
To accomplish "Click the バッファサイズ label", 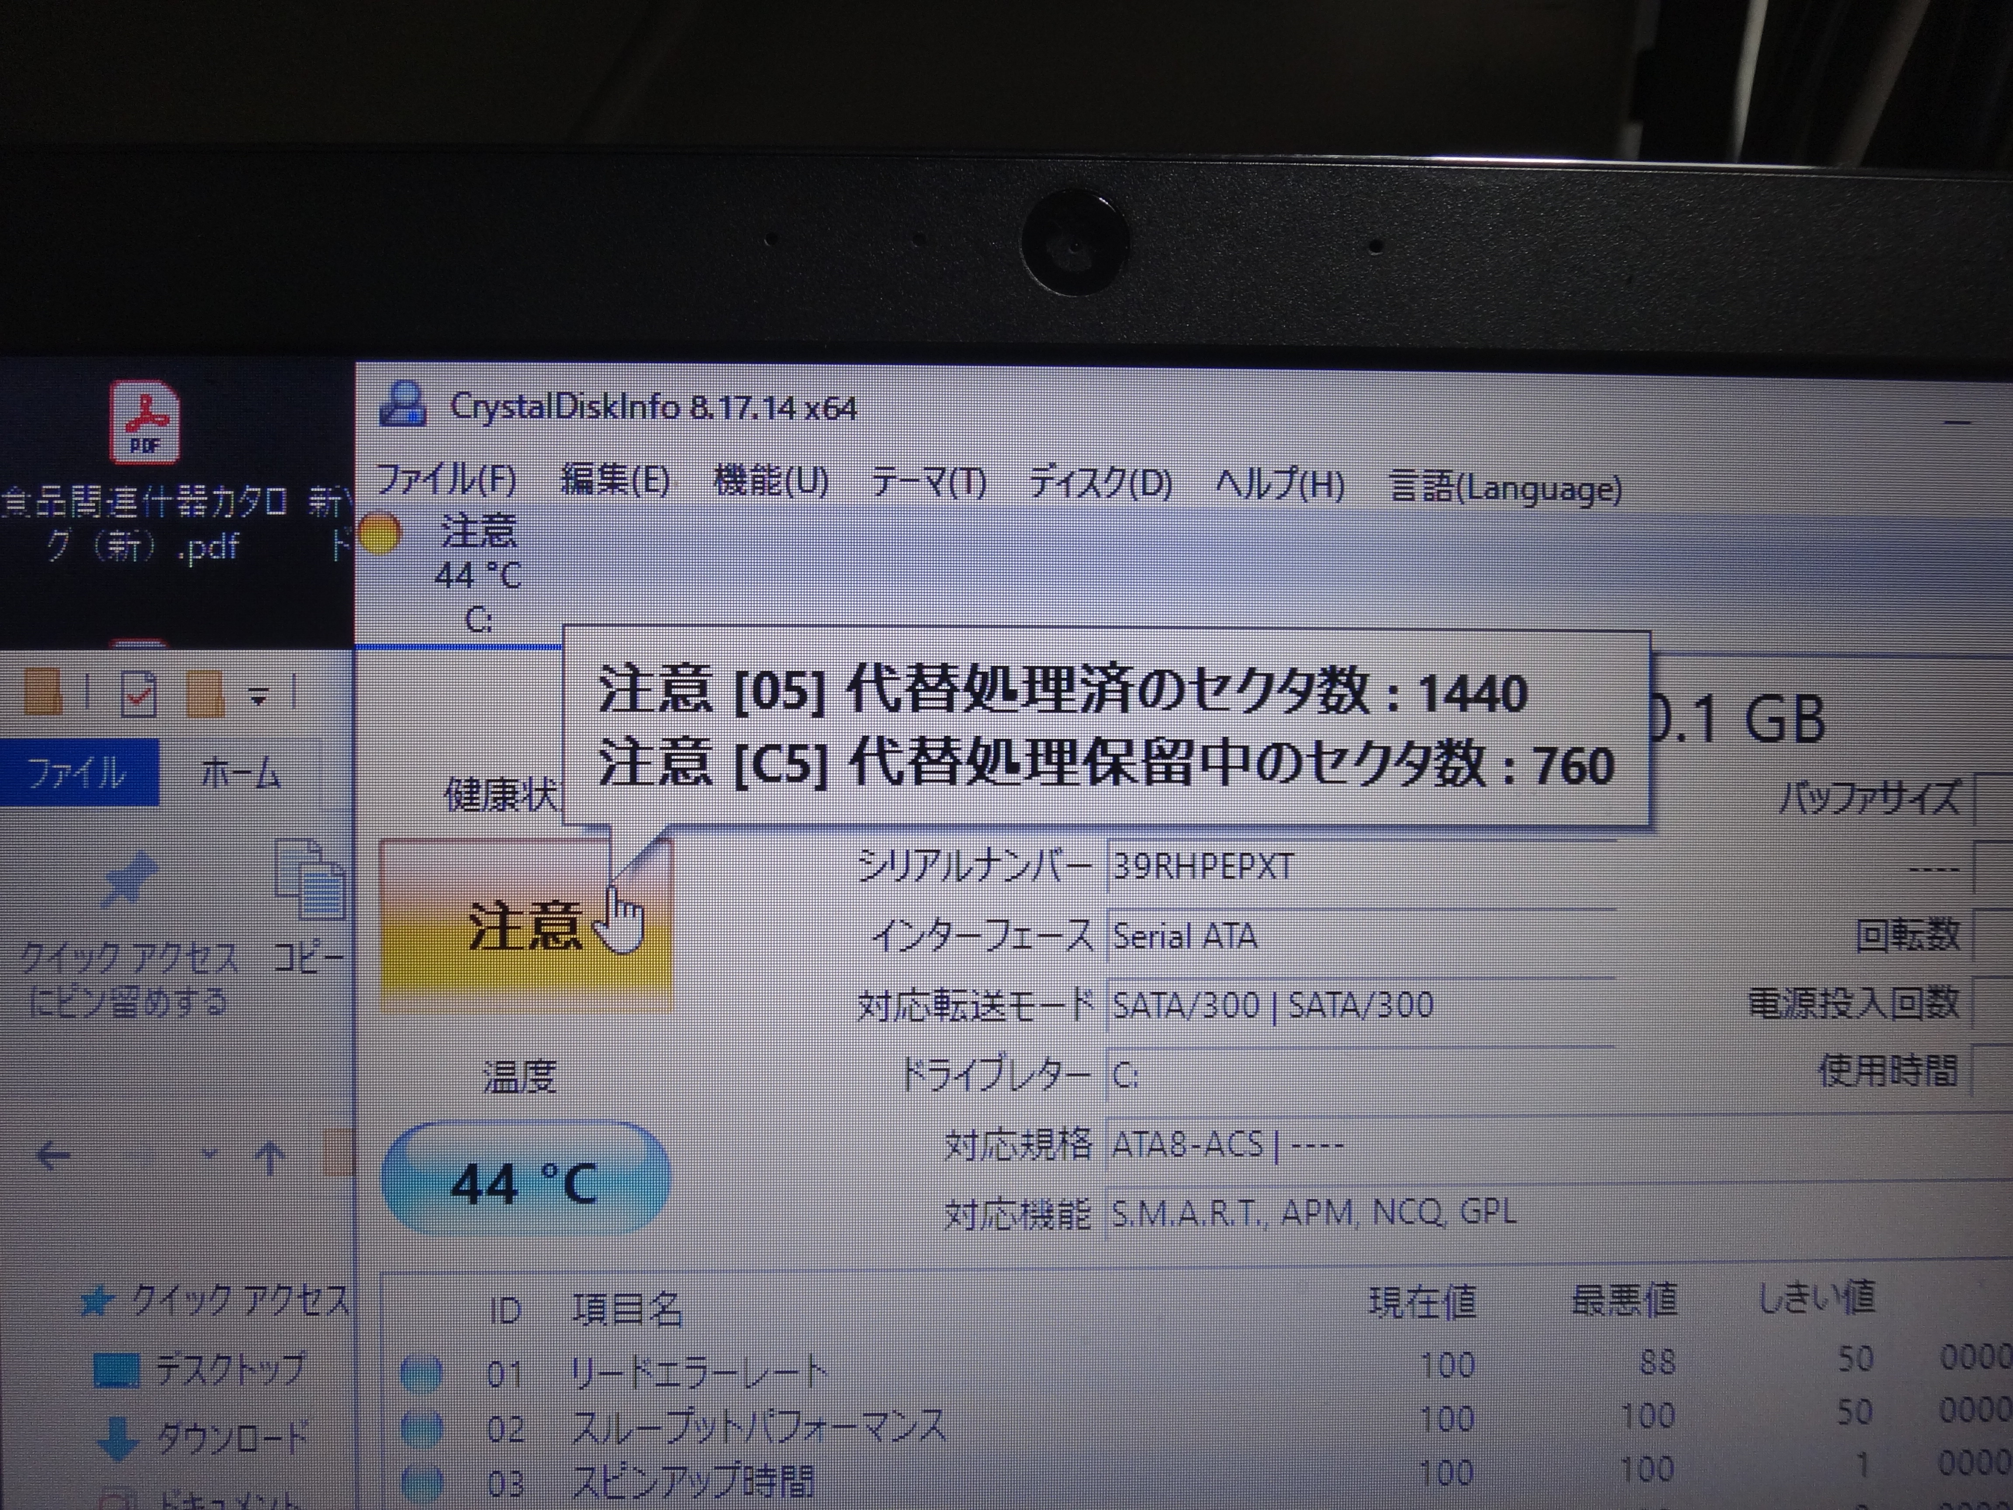I will pyautogui.click(x=1869, y=798).
